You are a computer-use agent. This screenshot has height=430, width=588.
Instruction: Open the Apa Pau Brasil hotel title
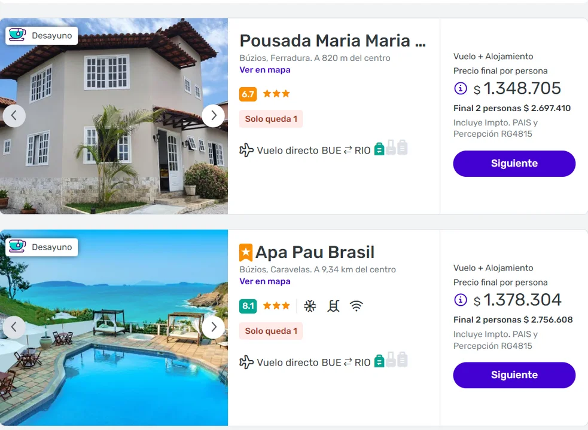(315, 252)
